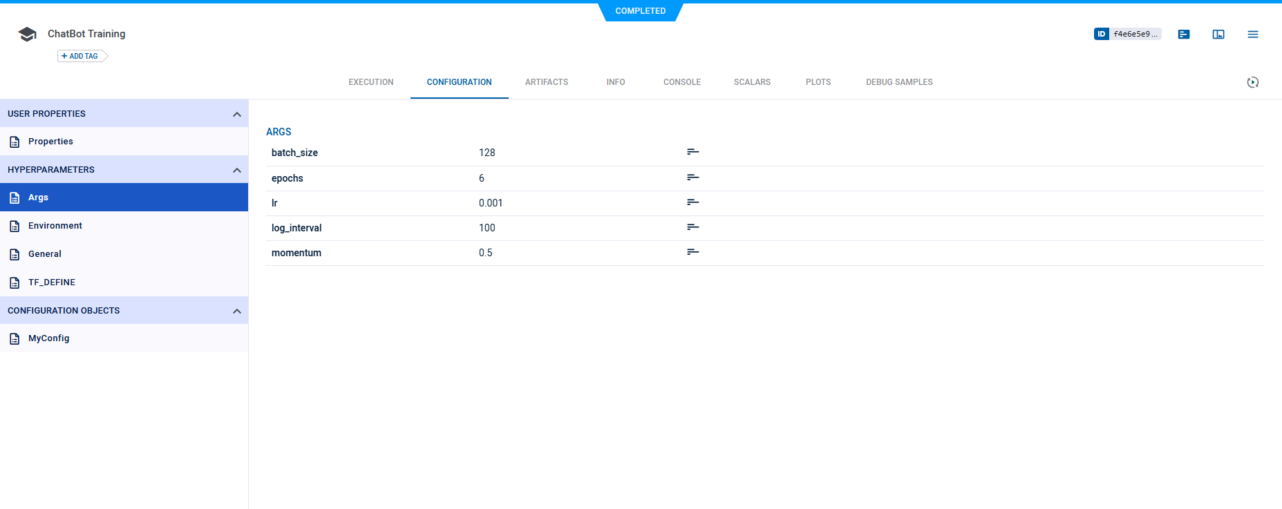Switch to the Scalars tab
1282x509 pixels.
752,82
